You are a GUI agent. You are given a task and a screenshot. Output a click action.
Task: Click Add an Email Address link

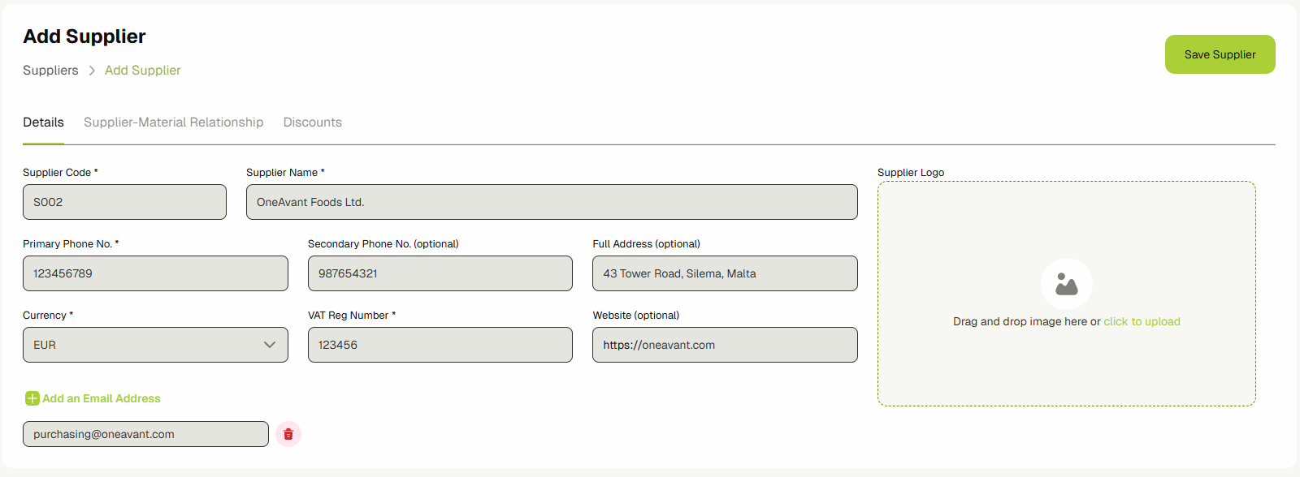tap(102, 398)
